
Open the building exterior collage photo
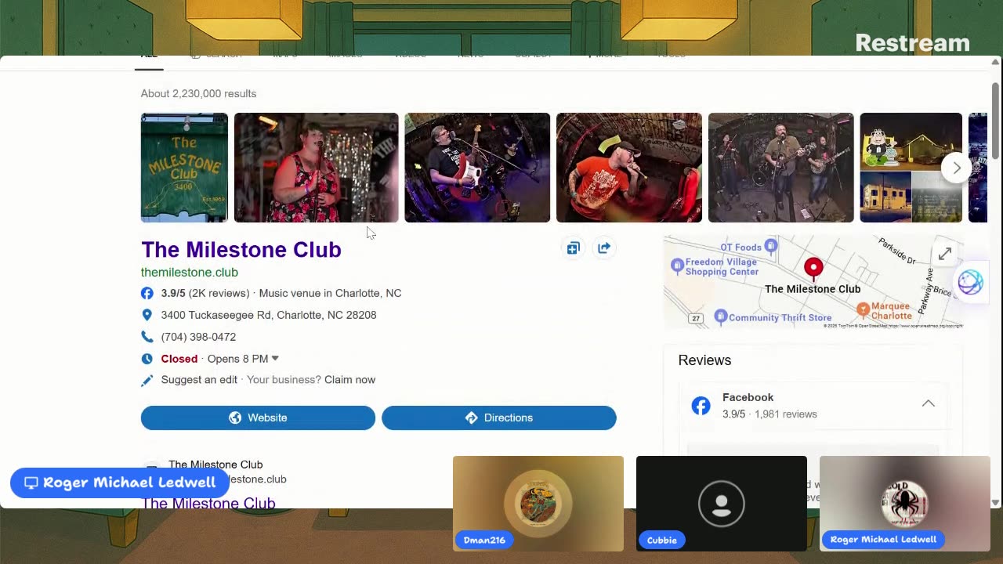pyautogui.click(x=911, y=168)
